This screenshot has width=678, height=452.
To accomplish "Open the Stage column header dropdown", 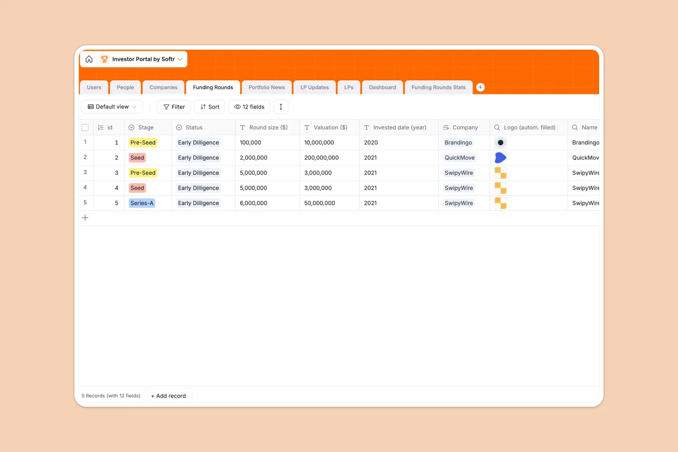I will [130, 127].
